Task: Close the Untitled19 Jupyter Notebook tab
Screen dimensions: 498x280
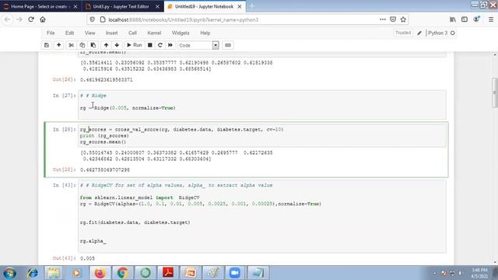Action: [x=240, y=6]
